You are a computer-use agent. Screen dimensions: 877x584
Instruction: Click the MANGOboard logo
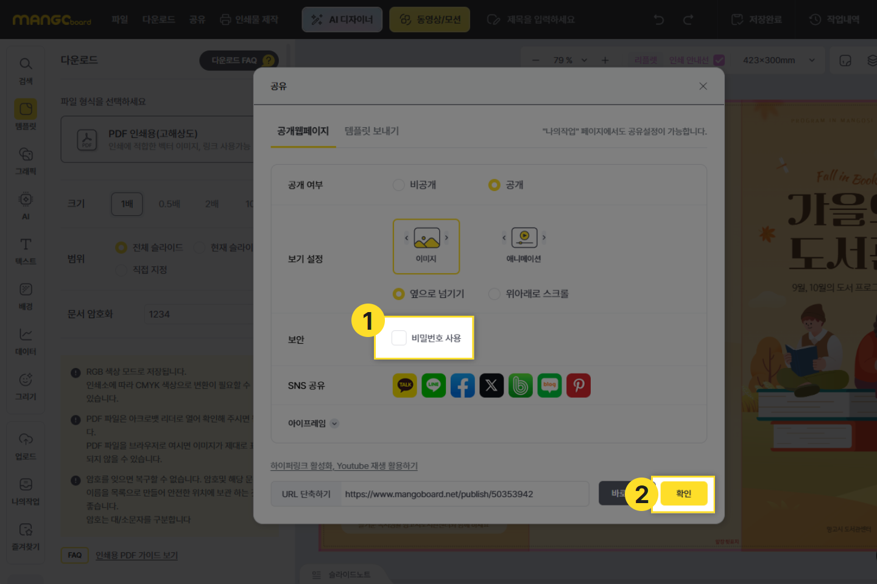[x=52, y=20]
